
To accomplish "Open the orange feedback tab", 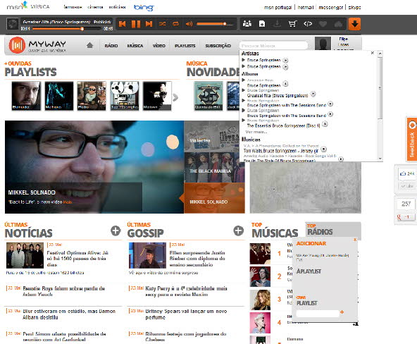I will pos(411,140).
